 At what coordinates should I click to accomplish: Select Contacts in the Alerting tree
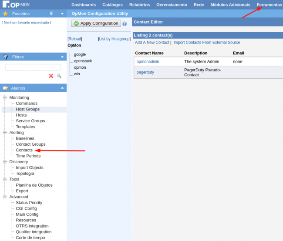tap(24, 150)
